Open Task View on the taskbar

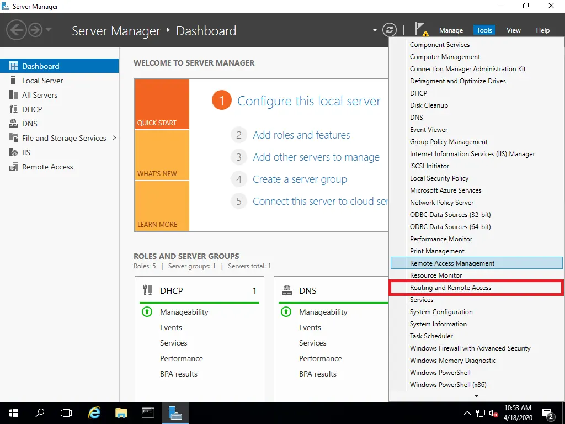tap(66, 413)
